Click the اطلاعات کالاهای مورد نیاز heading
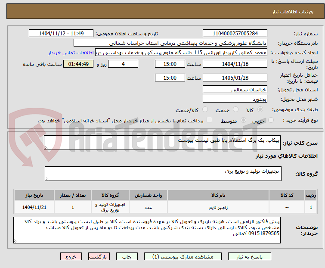The height and width of the screenshot is (268, 325). (286, 156)
